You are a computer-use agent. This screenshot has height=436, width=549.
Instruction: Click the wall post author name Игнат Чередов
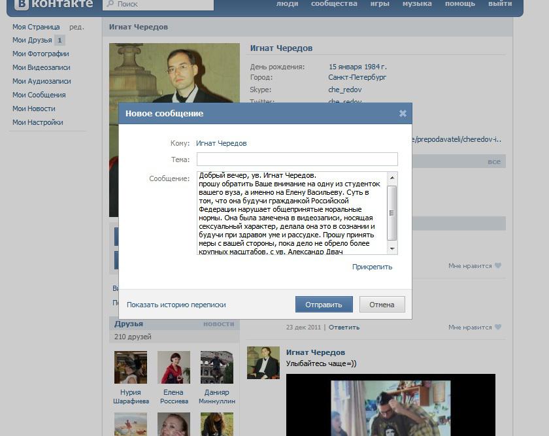pos(316,352)
